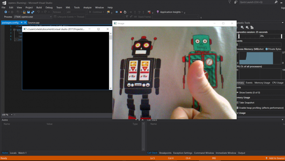The image size is (285, 161).
Task: Click the zoom in icon in Diagnostic Tools
Action: tap(242, 27)
